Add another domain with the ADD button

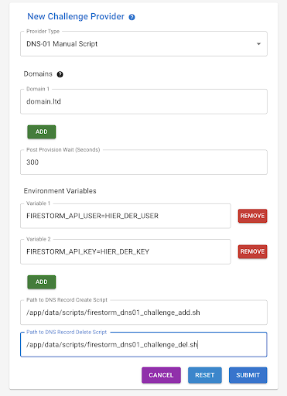42,131
